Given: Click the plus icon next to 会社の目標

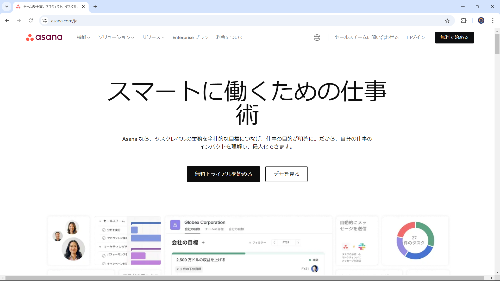Looking at the screenshot, I should [203, 243].
